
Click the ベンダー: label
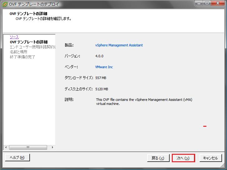point(71,67)
